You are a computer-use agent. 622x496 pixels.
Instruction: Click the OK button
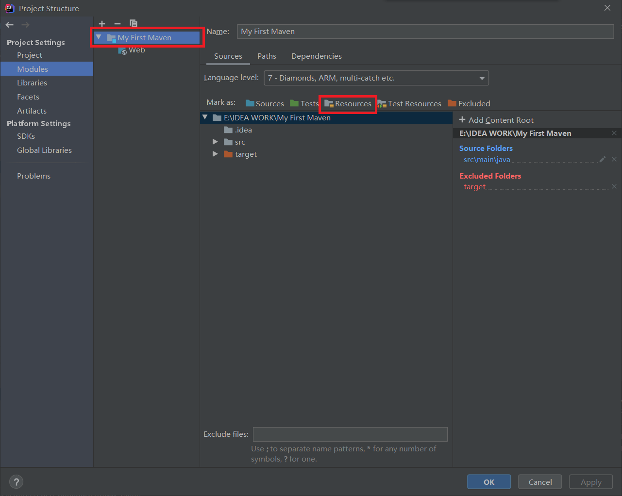tap(489, 482)
